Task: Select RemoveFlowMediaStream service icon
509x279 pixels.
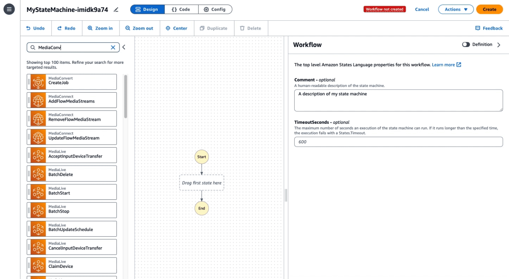Action: (38, 118)
